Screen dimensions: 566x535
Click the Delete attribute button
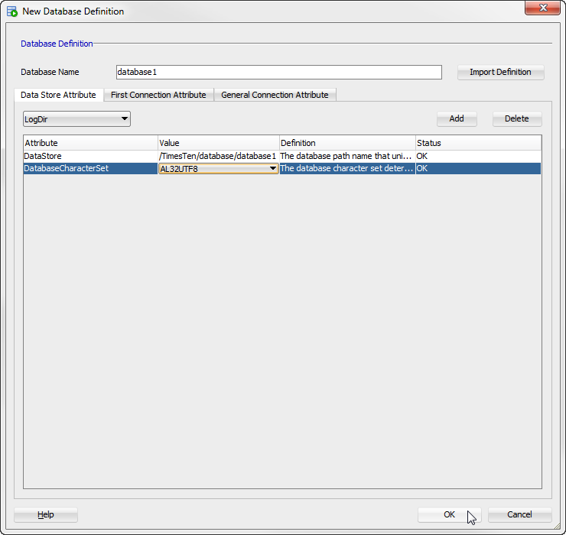(x=517, y=118)
